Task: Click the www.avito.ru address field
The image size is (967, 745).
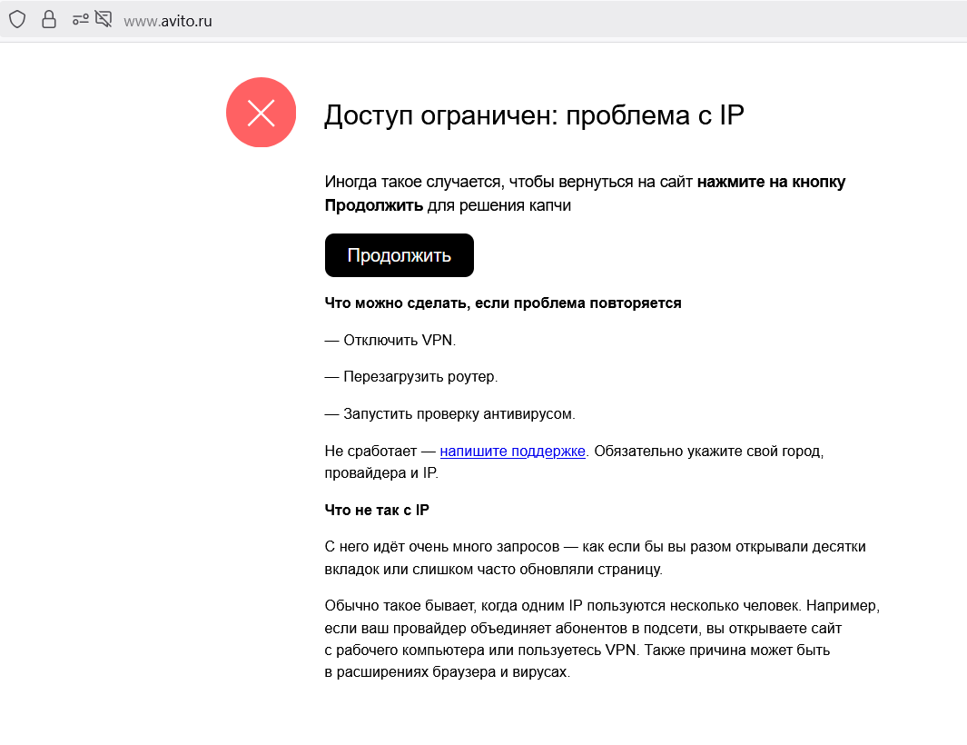Action: [x=168, y=20]
